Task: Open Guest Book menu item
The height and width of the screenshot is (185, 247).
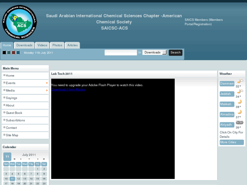Action: click(x=25, y=113)
